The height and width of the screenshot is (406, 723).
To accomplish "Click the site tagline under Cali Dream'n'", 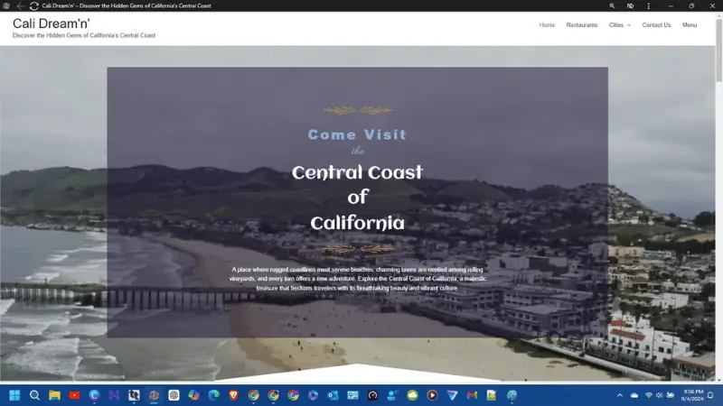I will [x=84, y=35].
